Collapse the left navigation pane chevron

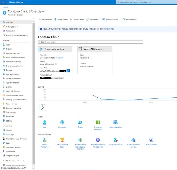(34, 19)
